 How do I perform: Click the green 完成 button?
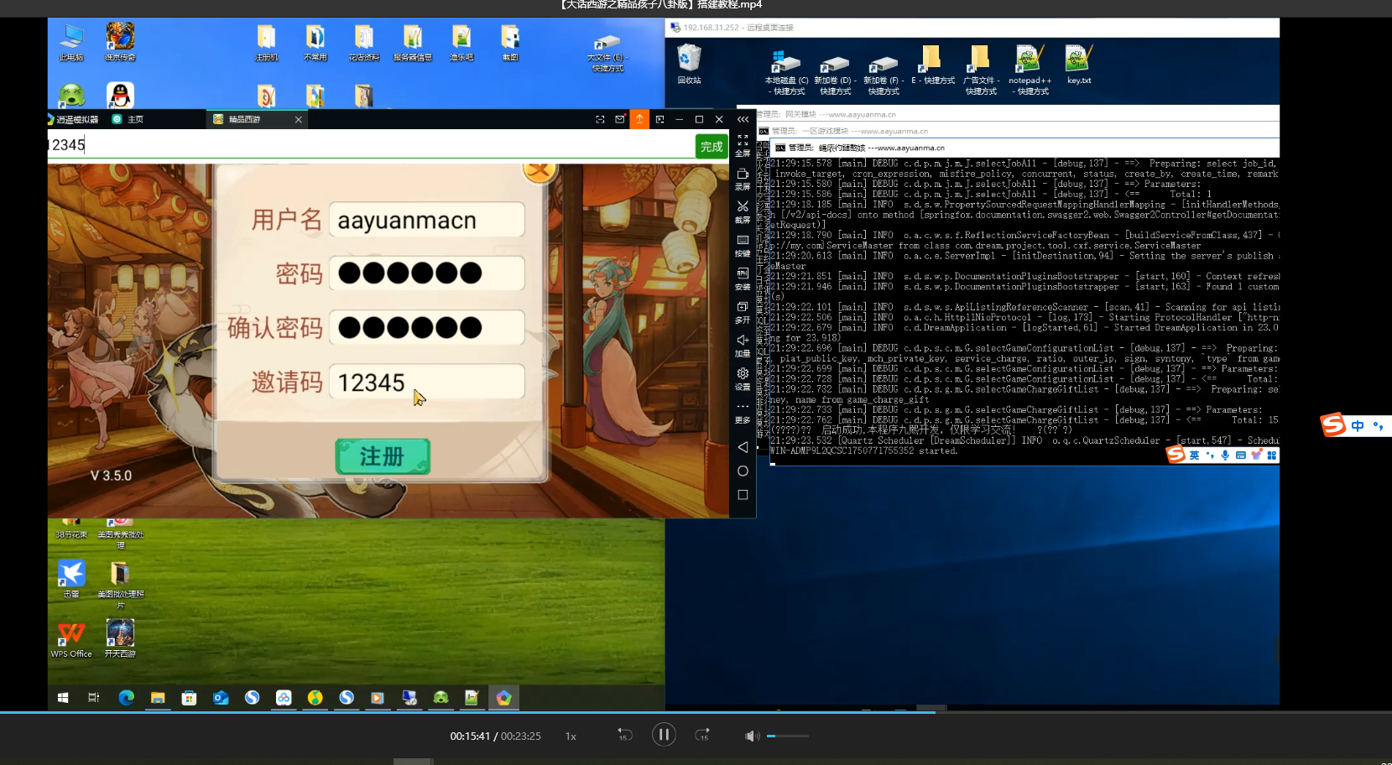click(x=712, y=147)
